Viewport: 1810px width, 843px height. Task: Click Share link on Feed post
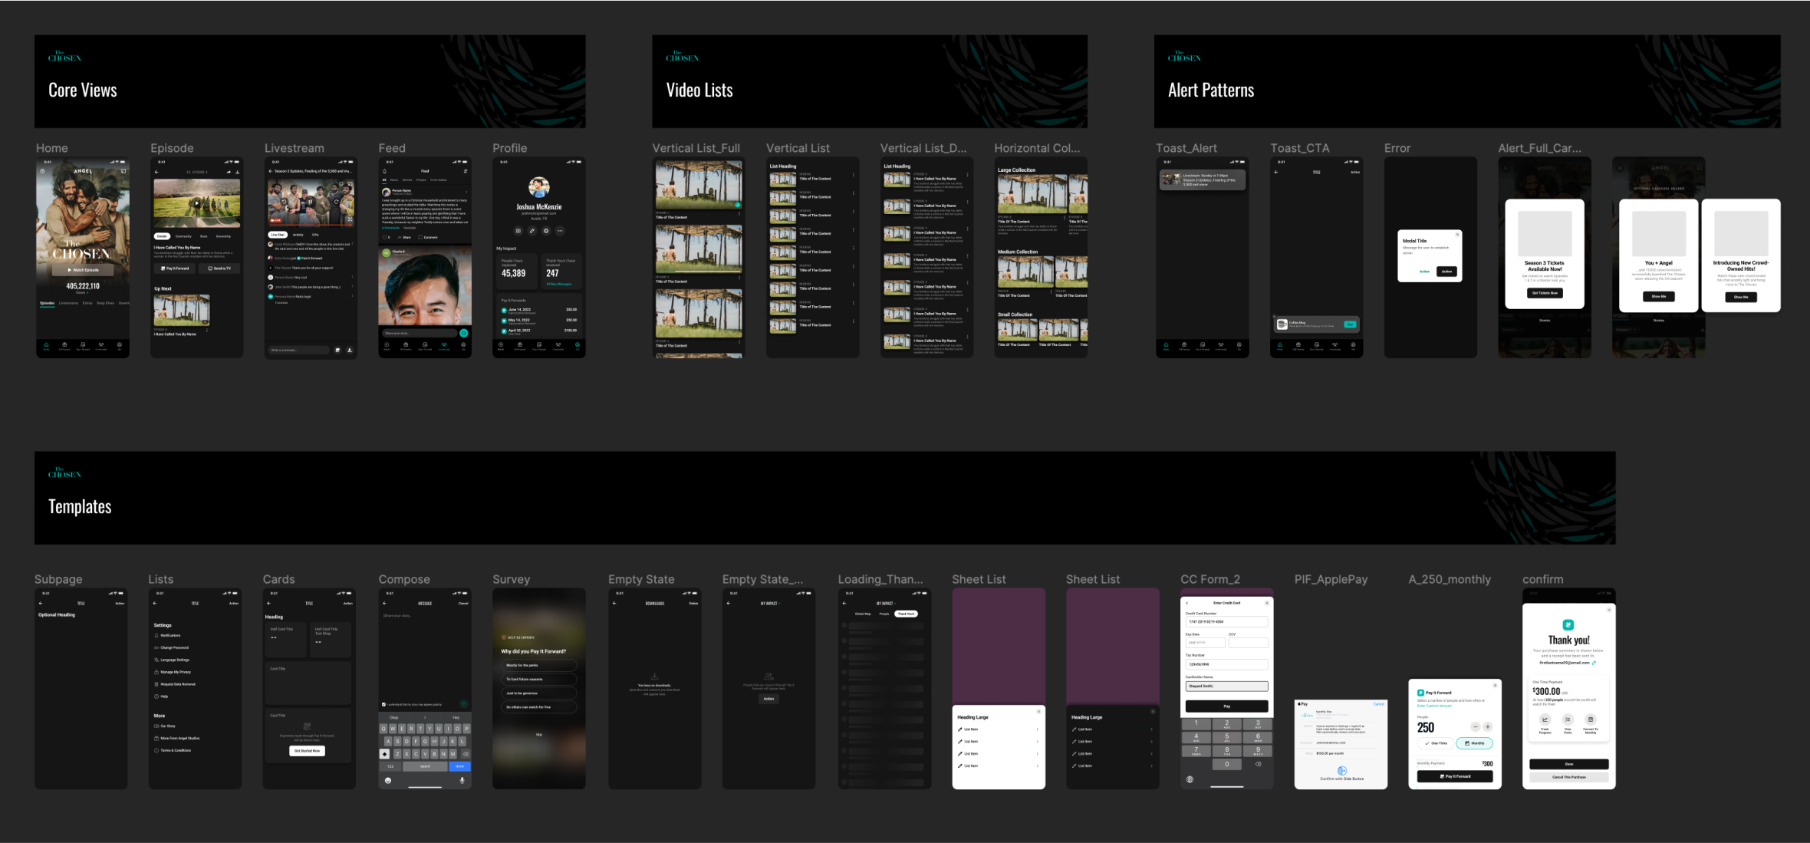coord(404,237)
